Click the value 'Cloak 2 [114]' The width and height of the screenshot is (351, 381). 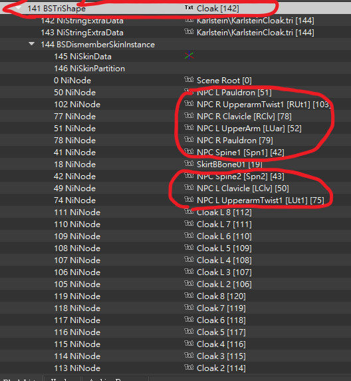[x=221, y=368]
